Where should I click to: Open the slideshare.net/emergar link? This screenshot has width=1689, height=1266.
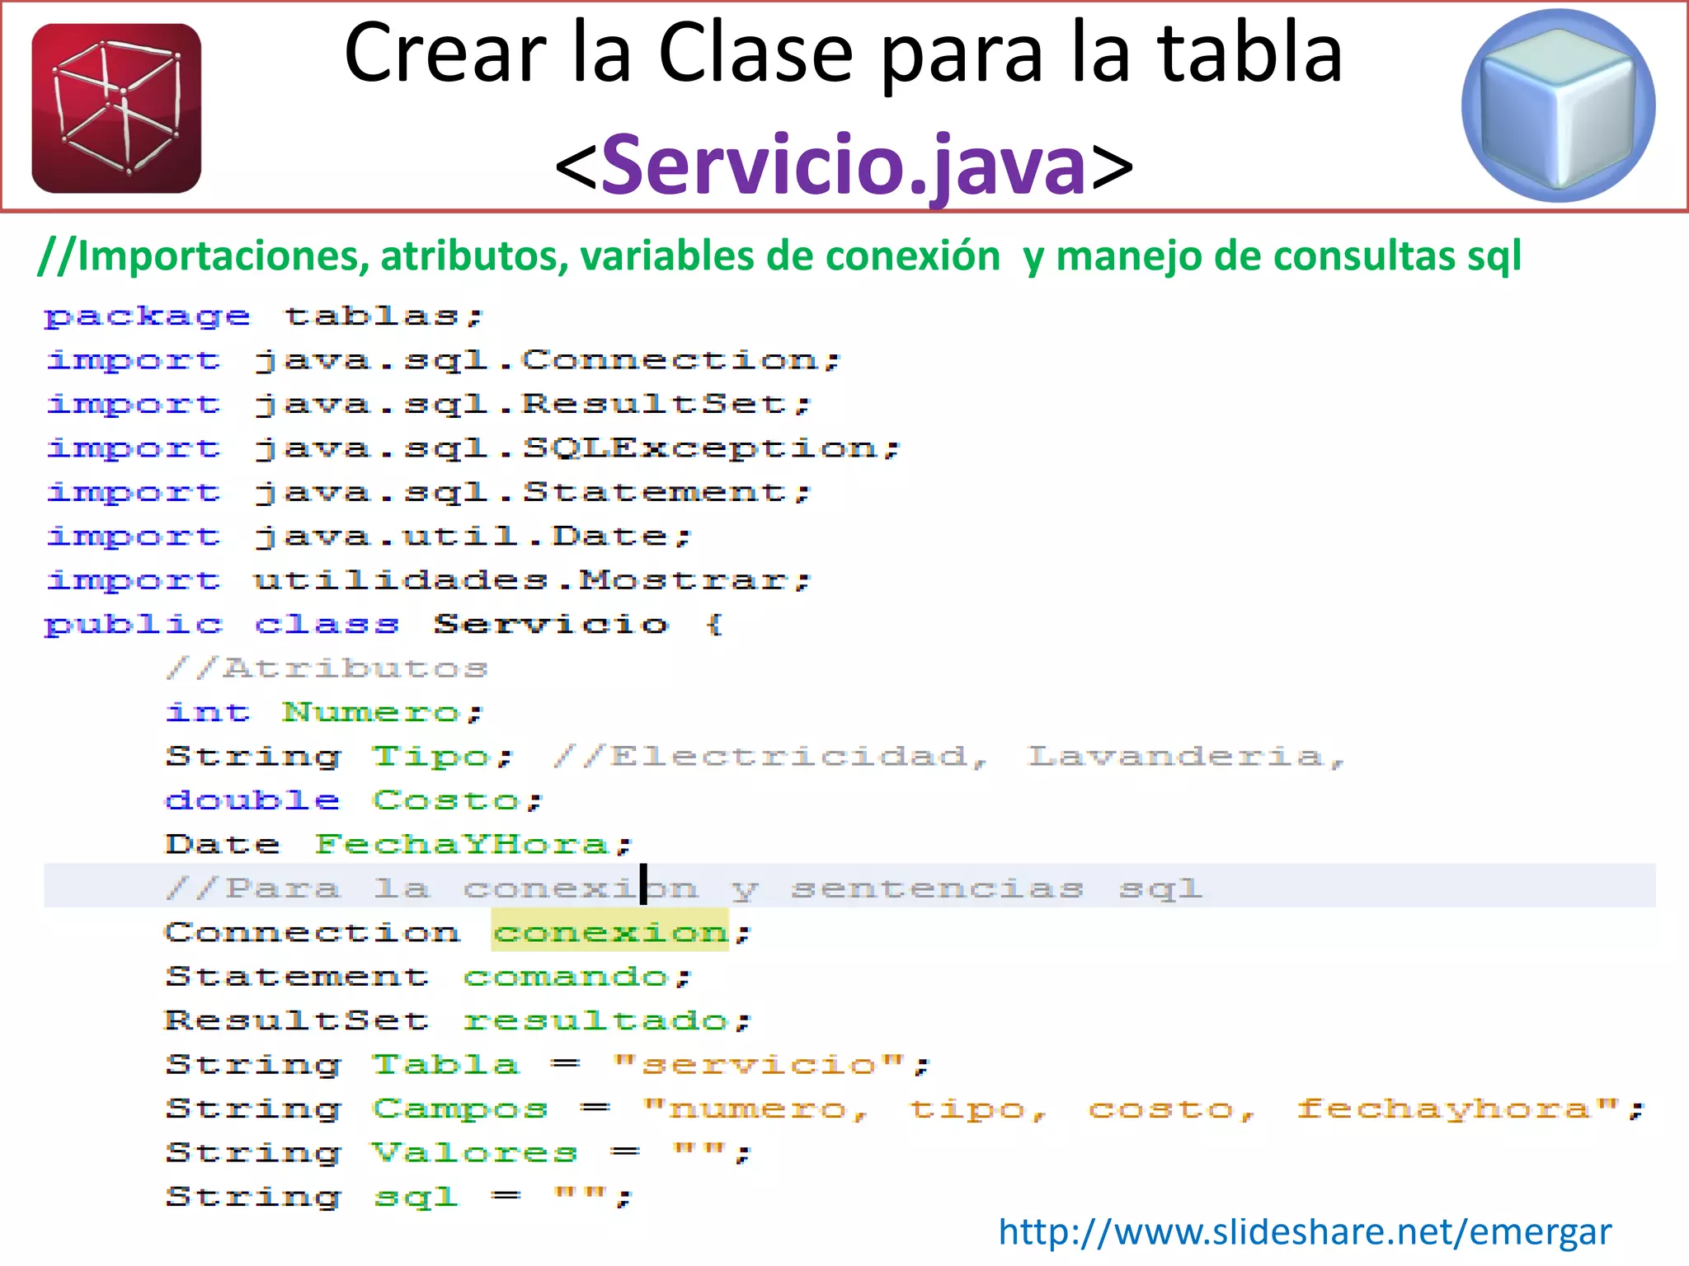[x=1305, y=1232]
